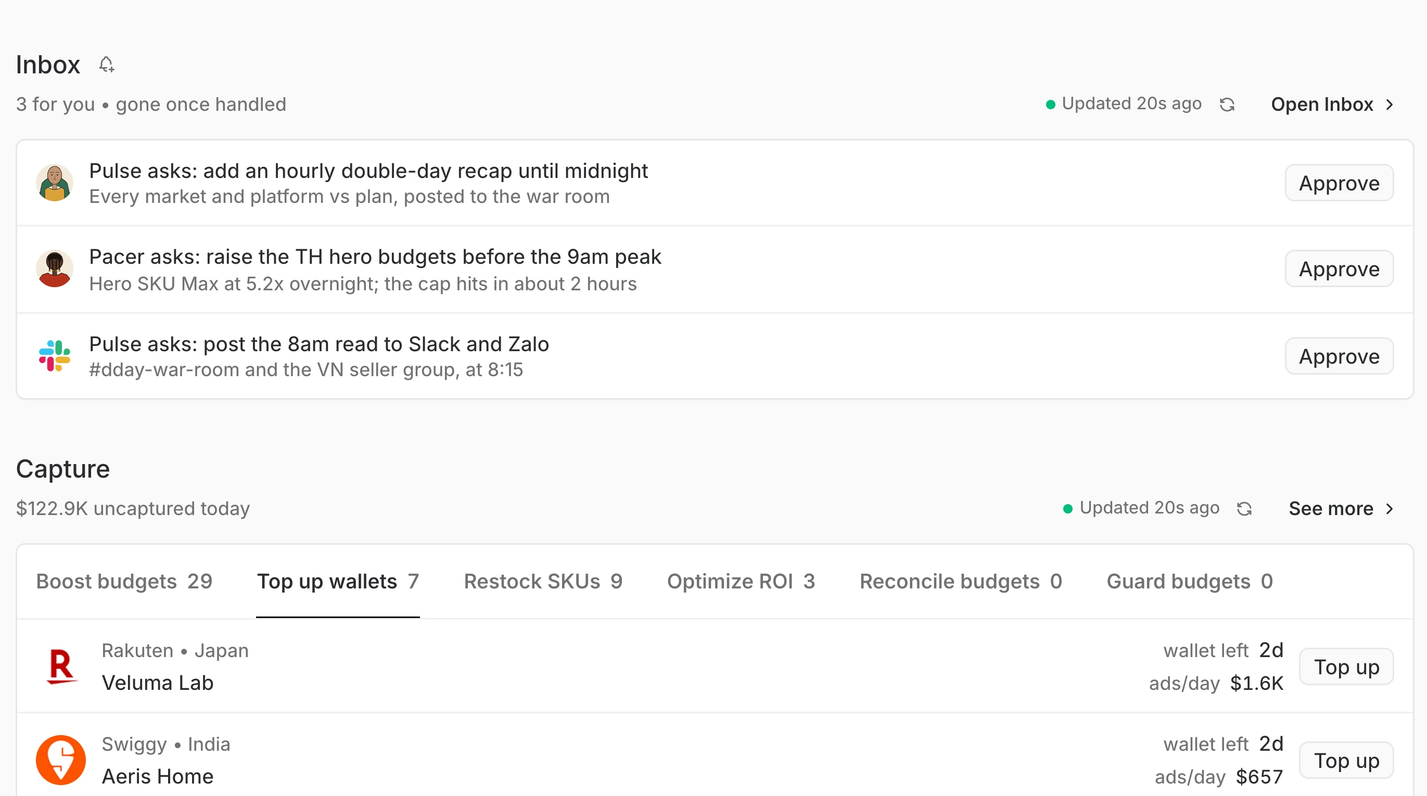1427x796 pixels.
Task: Click the Capture section heading
Action: coord(62,469)
